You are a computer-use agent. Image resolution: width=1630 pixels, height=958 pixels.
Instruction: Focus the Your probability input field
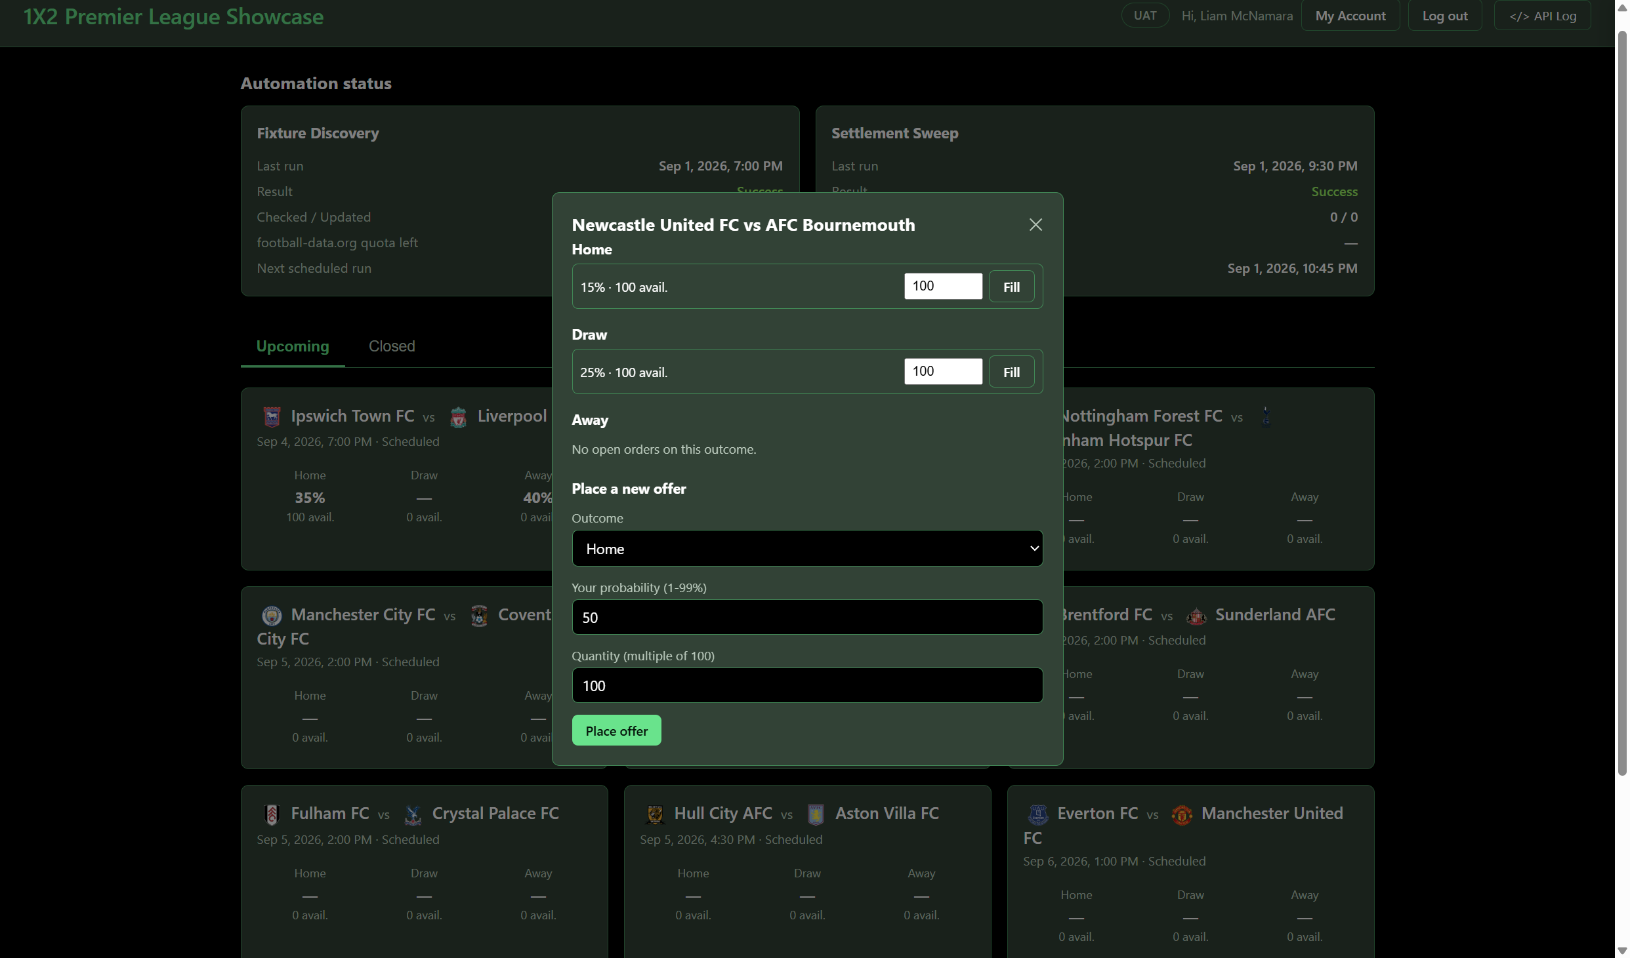click(x=807, y=617)
